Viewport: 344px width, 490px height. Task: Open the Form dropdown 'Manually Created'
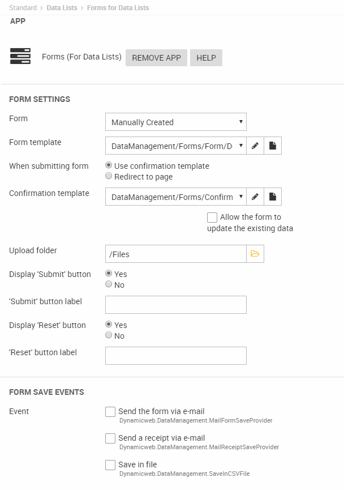(175, 122)
